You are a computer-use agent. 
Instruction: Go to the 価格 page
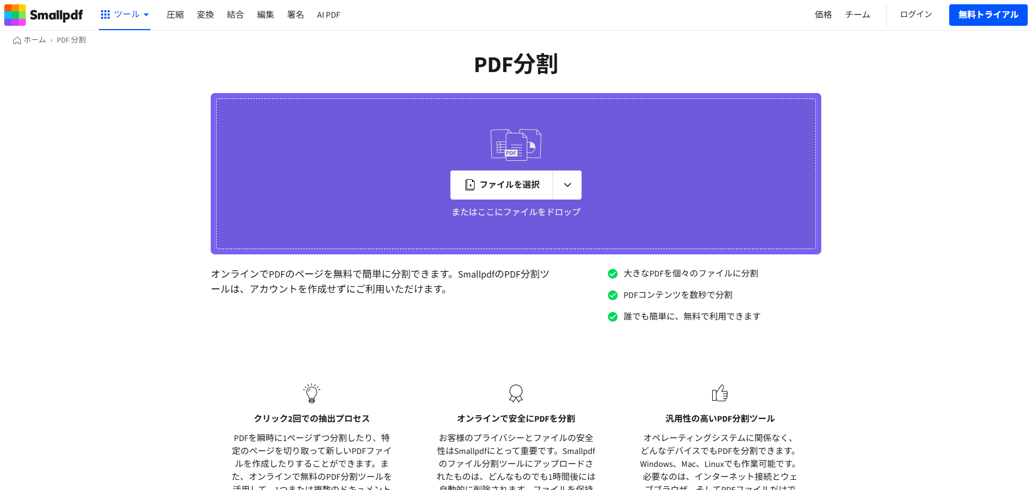tap(823, 15)
